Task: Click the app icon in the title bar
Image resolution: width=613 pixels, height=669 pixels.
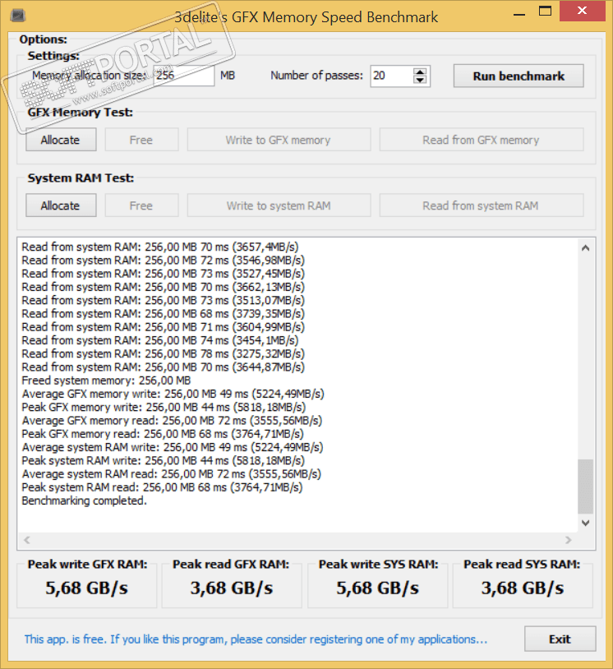Action: 17,16
